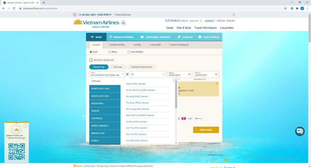Pause the banner carousel with yellow button

coord(226,160)
